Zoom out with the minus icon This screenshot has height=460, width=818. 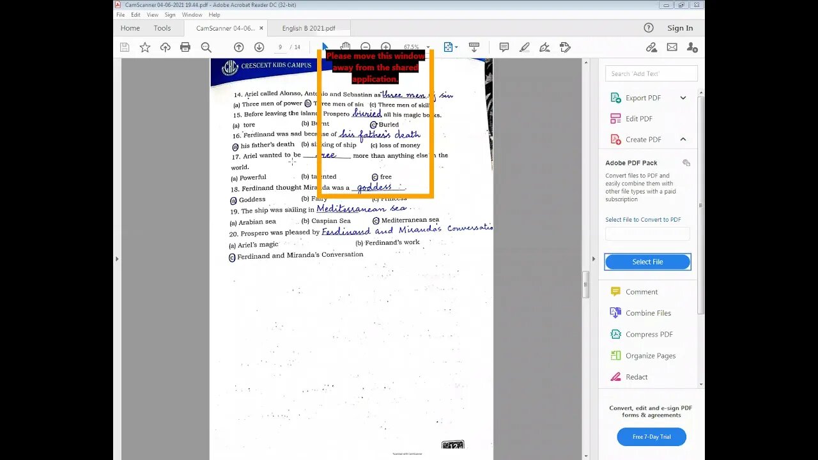tap(366, 47)
